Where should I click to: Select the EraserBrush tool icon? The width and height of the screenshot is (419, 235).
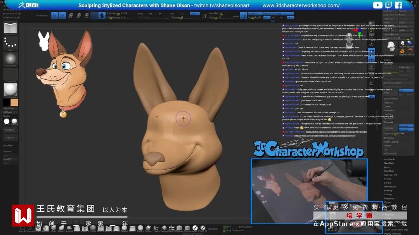[410, 51]
